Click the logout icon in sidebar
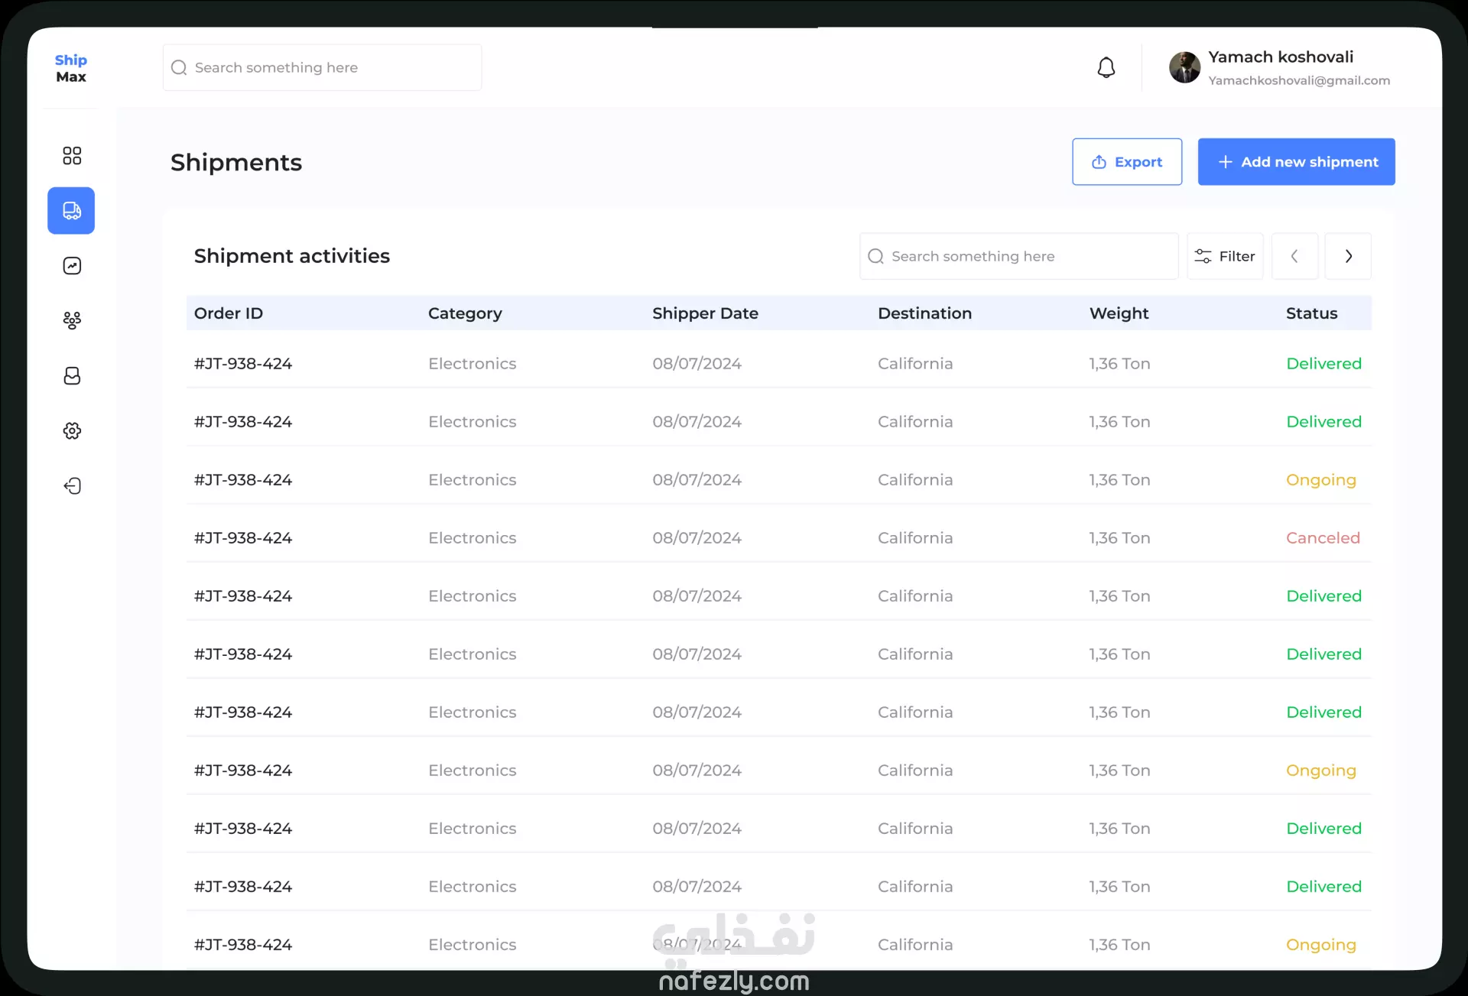The width and height of the screenshot is (1468, 996). pyautogui.click(x=72, y=486)
